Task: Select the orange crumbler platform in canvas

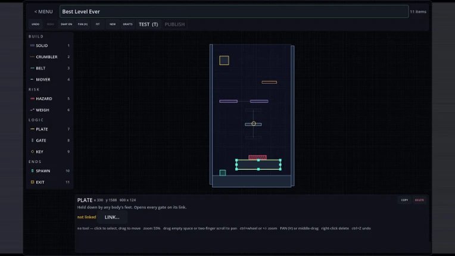Action: [269, 82]
